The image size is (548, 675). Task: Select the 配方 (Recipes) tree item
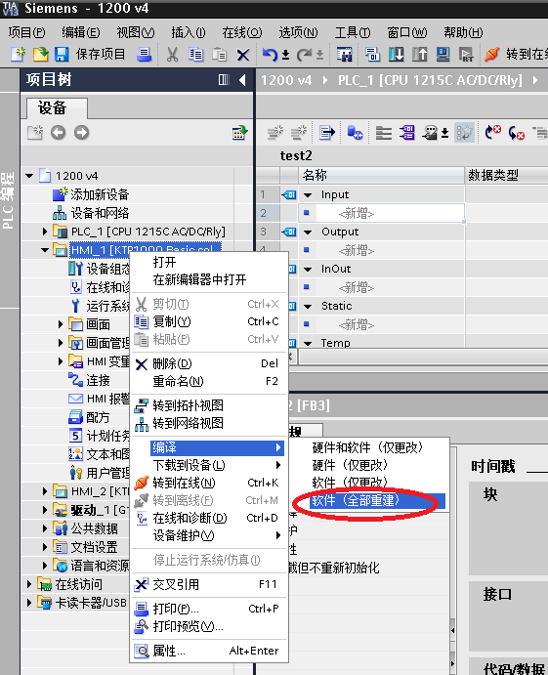point(89,417)
